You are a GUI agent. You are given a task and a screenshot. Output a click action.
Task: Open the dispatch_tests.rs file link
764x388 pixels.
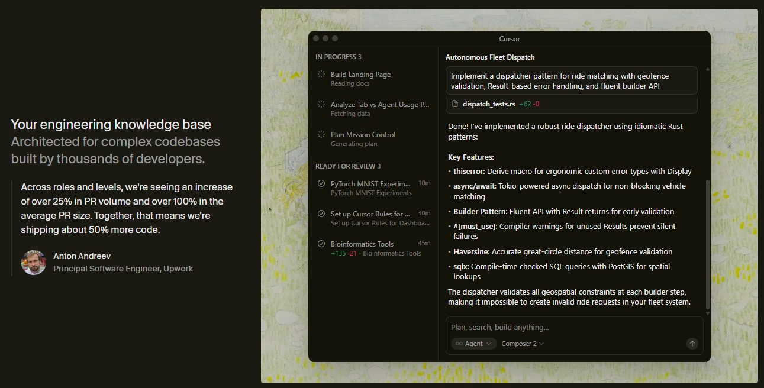pos(489,104)
